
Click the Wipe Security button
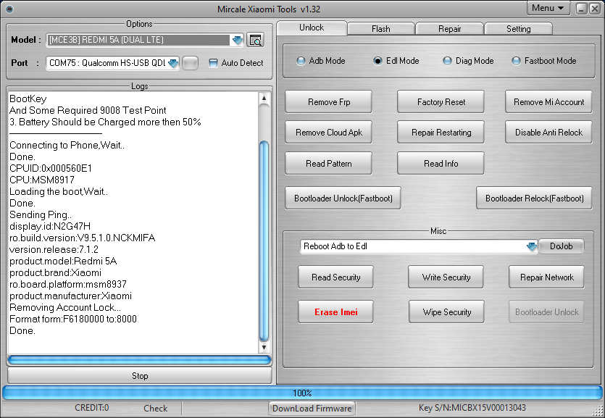tap(446, 312)
